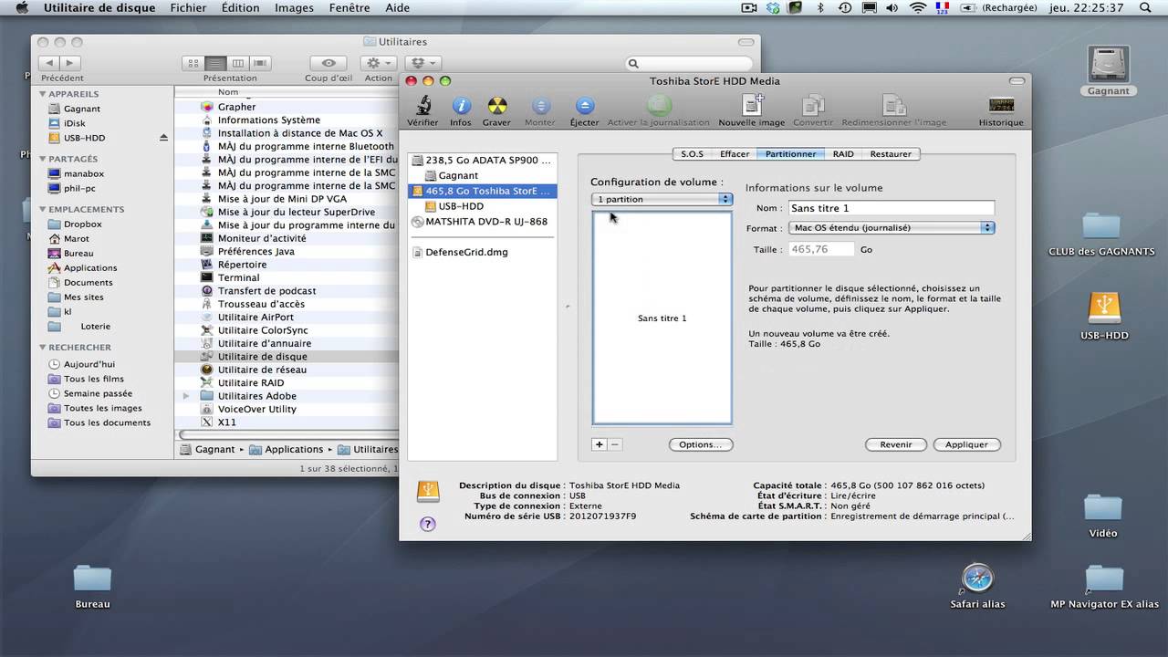This screenshot has width=1168, height=657.
Task: Click the Wi-Fi menu bar icon
Action: (917, 7)
